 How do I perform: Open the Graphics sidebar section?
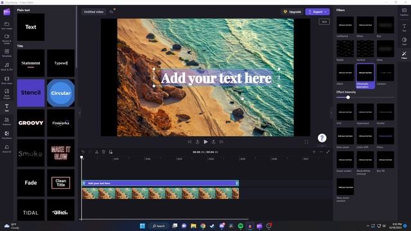7,121
